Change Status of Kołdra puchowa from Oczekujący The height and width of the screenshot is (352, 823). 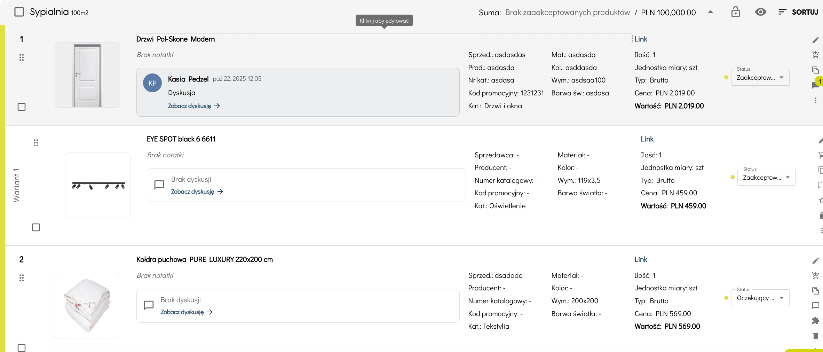tap(760, 298)
